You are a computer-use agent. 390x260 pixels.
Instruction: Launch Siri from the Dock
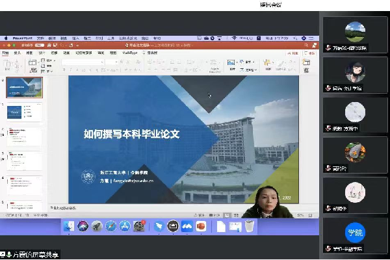[83, 226]
